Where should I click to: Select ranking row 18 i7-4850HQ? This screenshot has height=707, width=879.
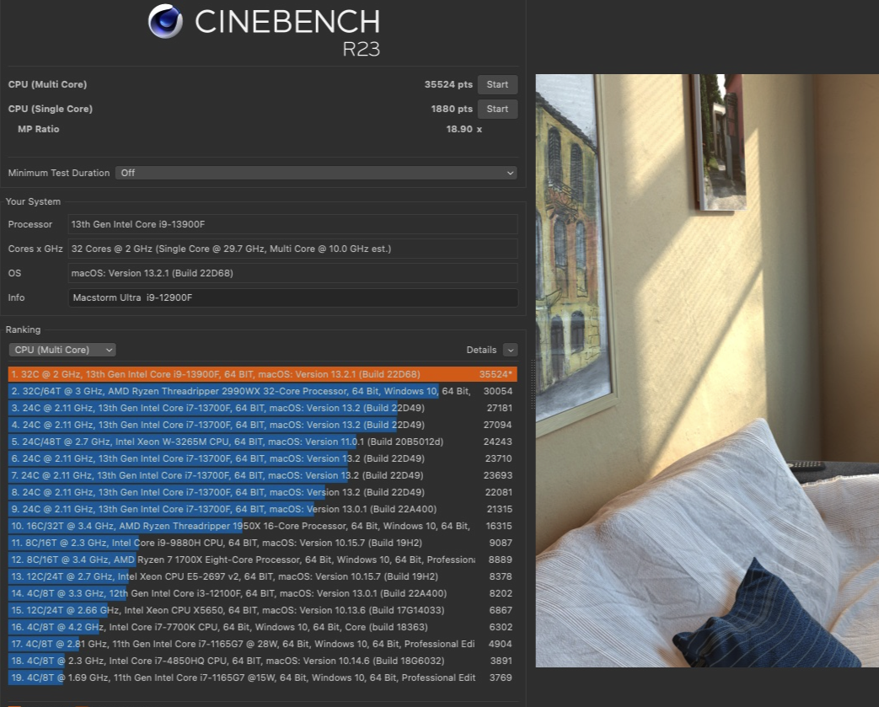[x=262, y=661]
